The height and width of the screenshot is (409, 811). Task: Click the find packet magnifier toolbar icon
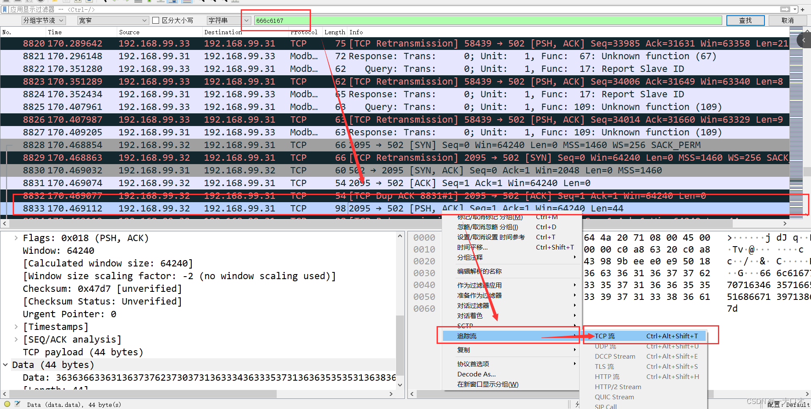[105, 2]
